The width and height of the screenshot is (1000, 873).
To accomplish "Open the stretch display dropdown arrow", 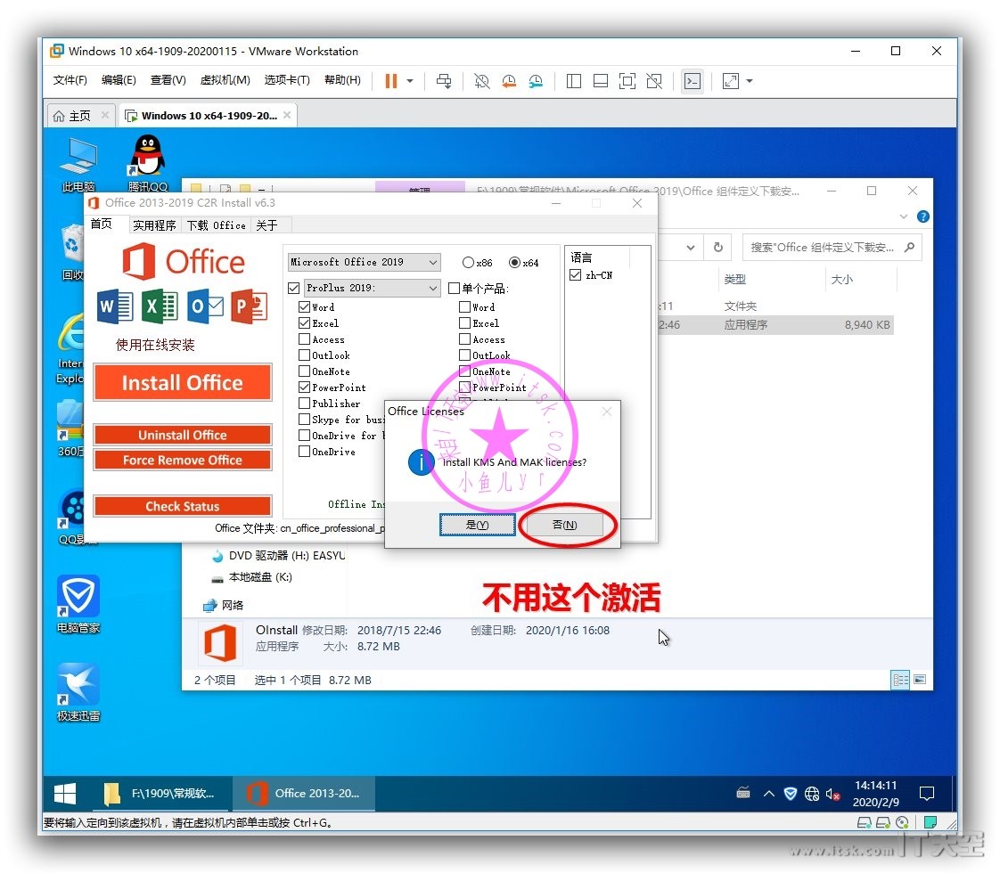I will (750, 81).
